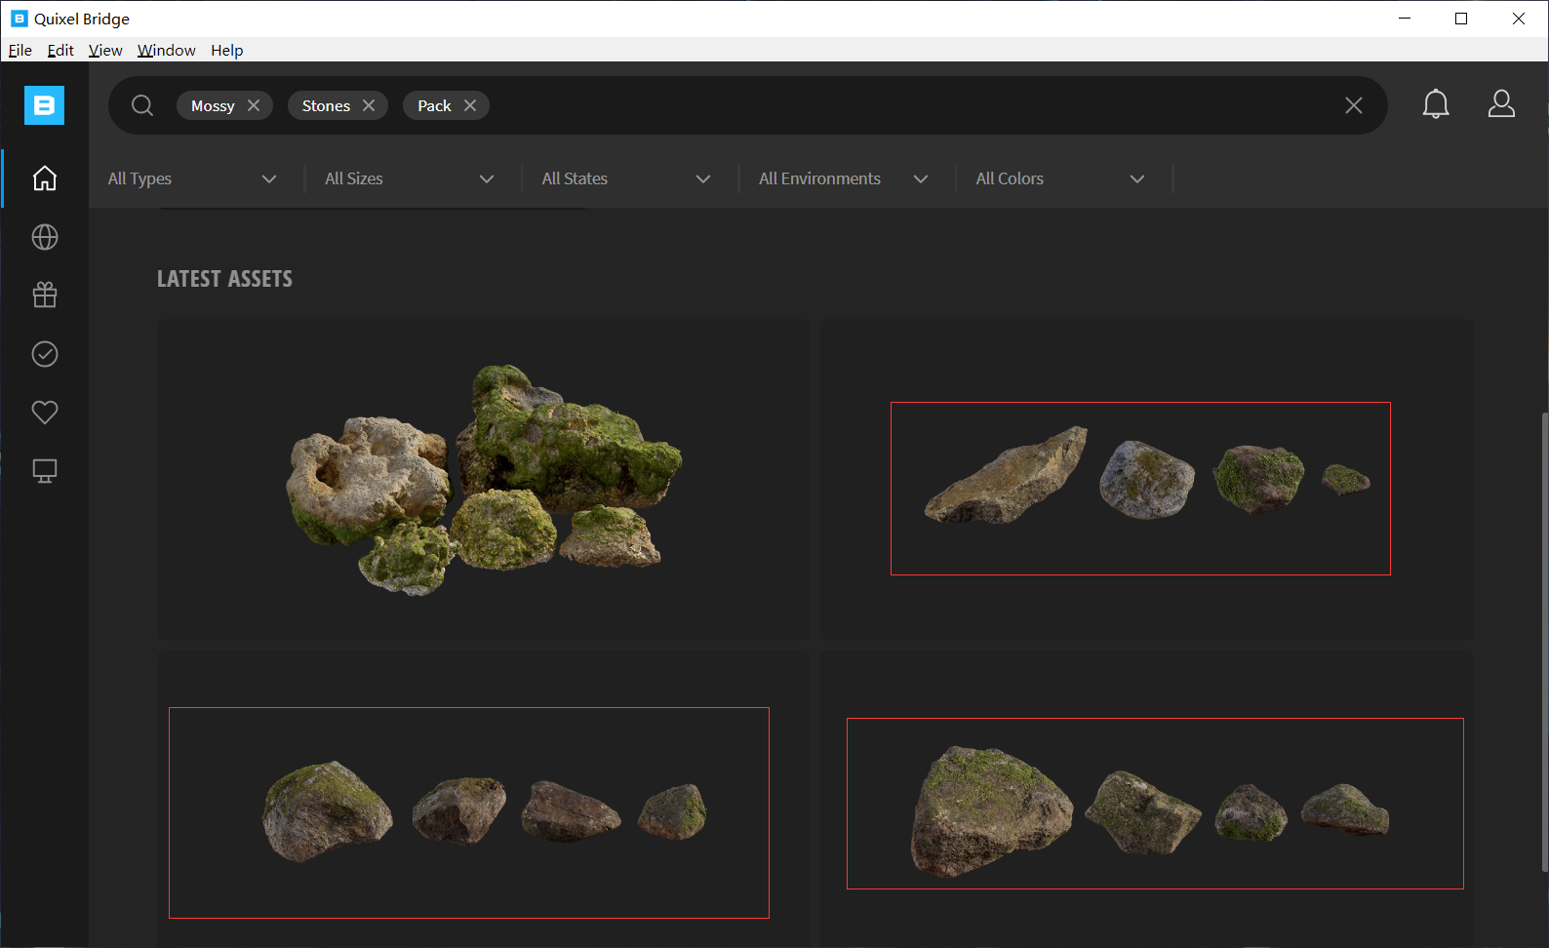Select the four-stone pack with the large mossy boulder
This screenshot has height=948, width=1549.
pos(1147,800)
